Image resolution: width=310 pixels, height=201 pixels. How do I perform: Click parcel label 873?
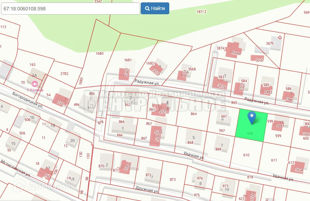click(x=173, y=180)
